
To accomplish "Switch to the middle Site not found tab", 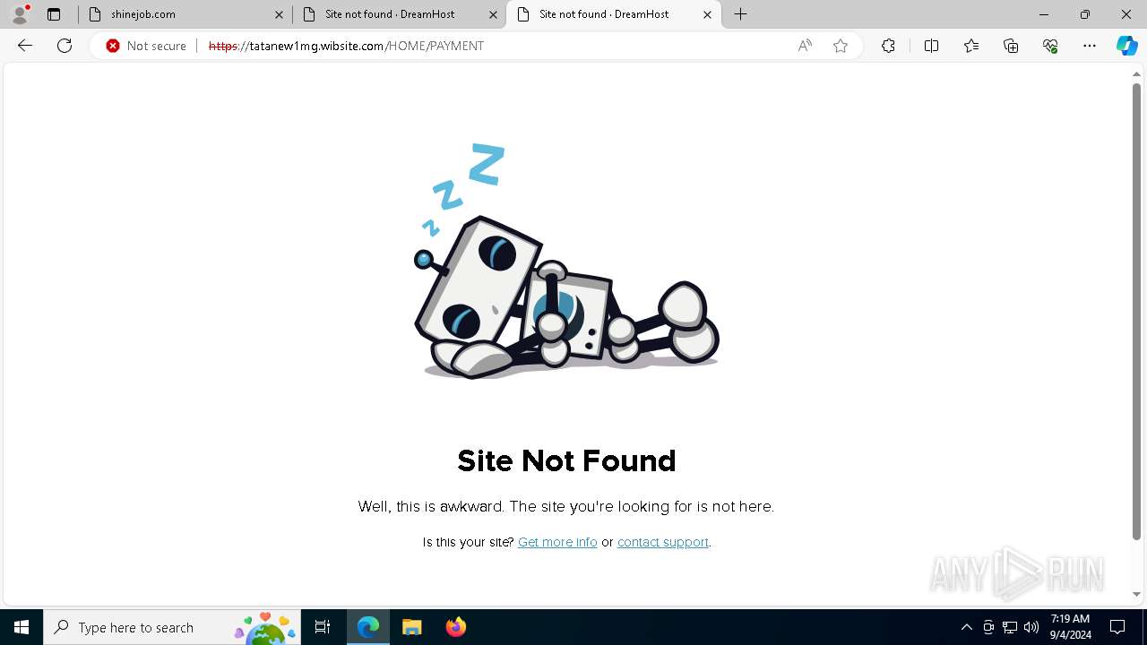I will pyautogui.click(x=399, y=14).
